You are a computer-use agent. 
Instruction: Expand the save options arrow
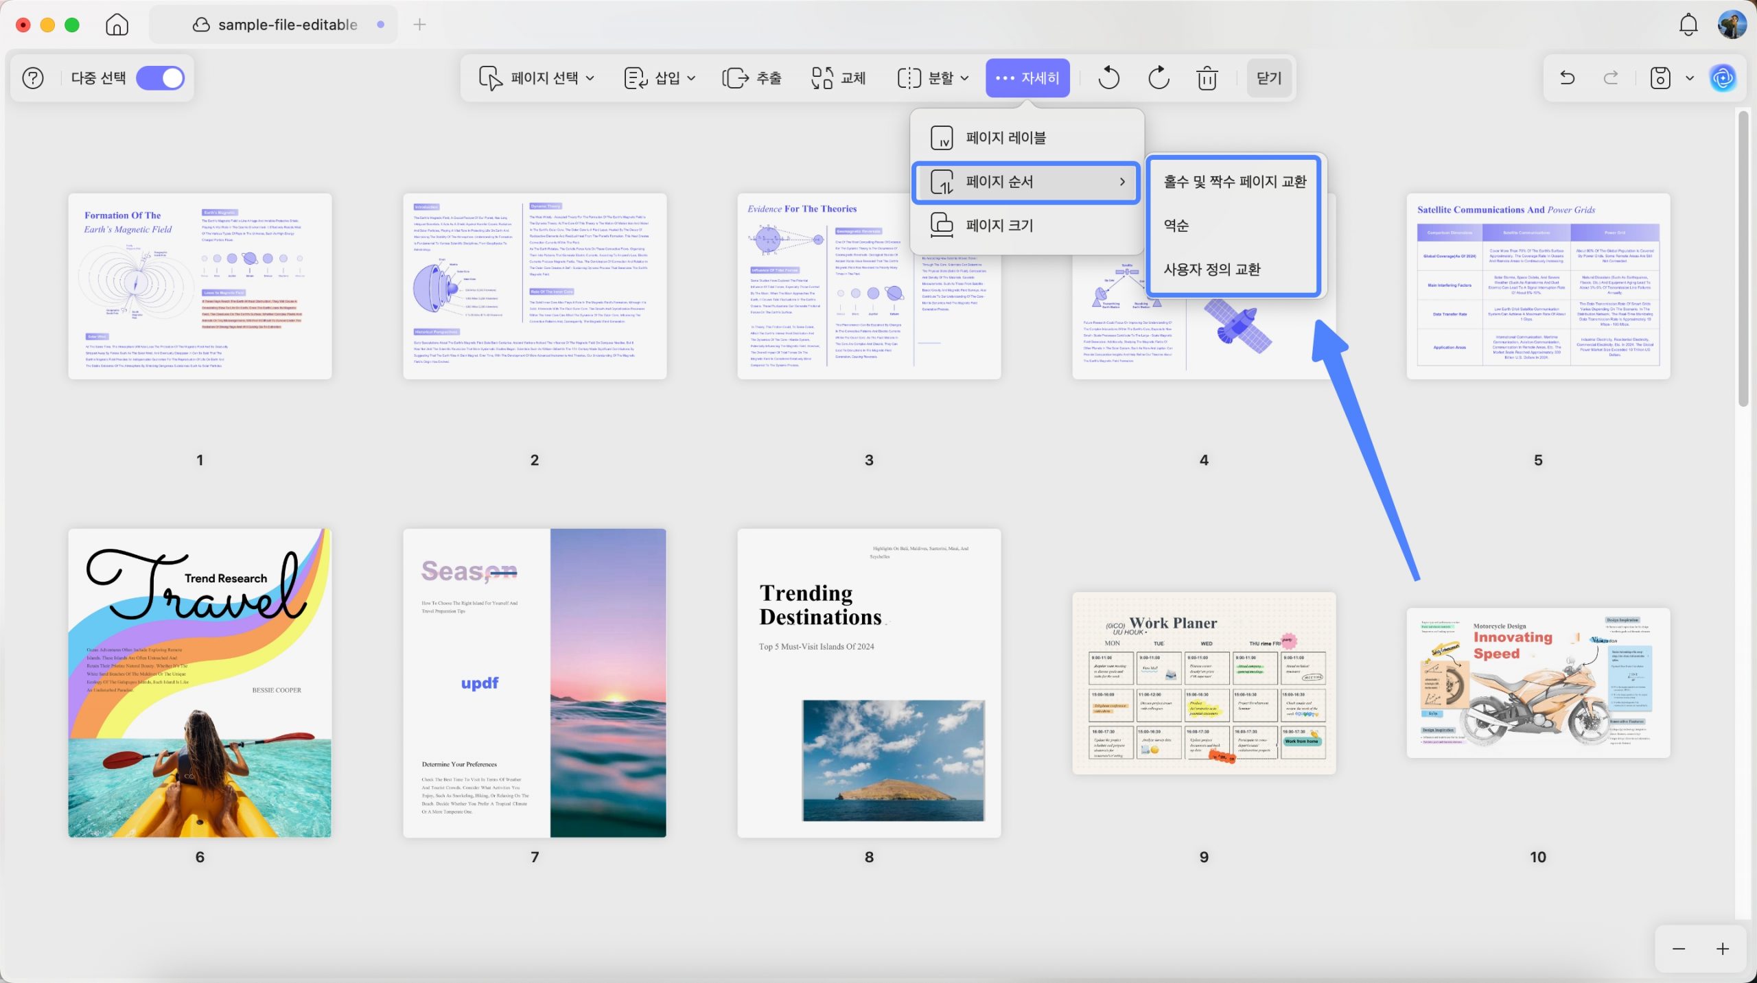[1690, 78]
